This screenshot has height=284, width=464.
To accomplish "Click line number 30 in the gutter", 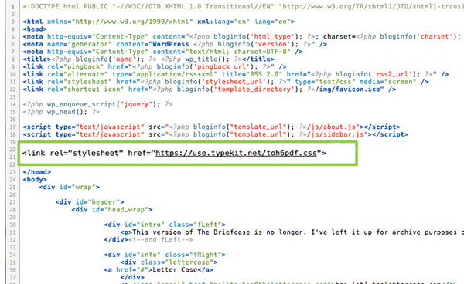I will point(12,225).
